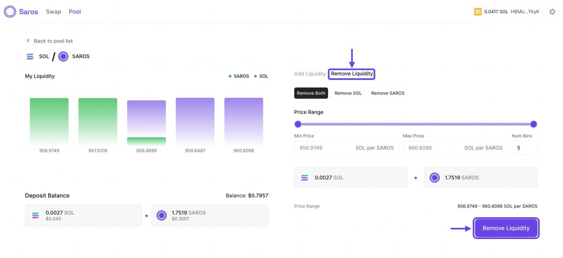The width and height of the screenshot is (563, 258).
Task: Click the SAROS icon in Deposit Balance
Action: tap(161, 215)
